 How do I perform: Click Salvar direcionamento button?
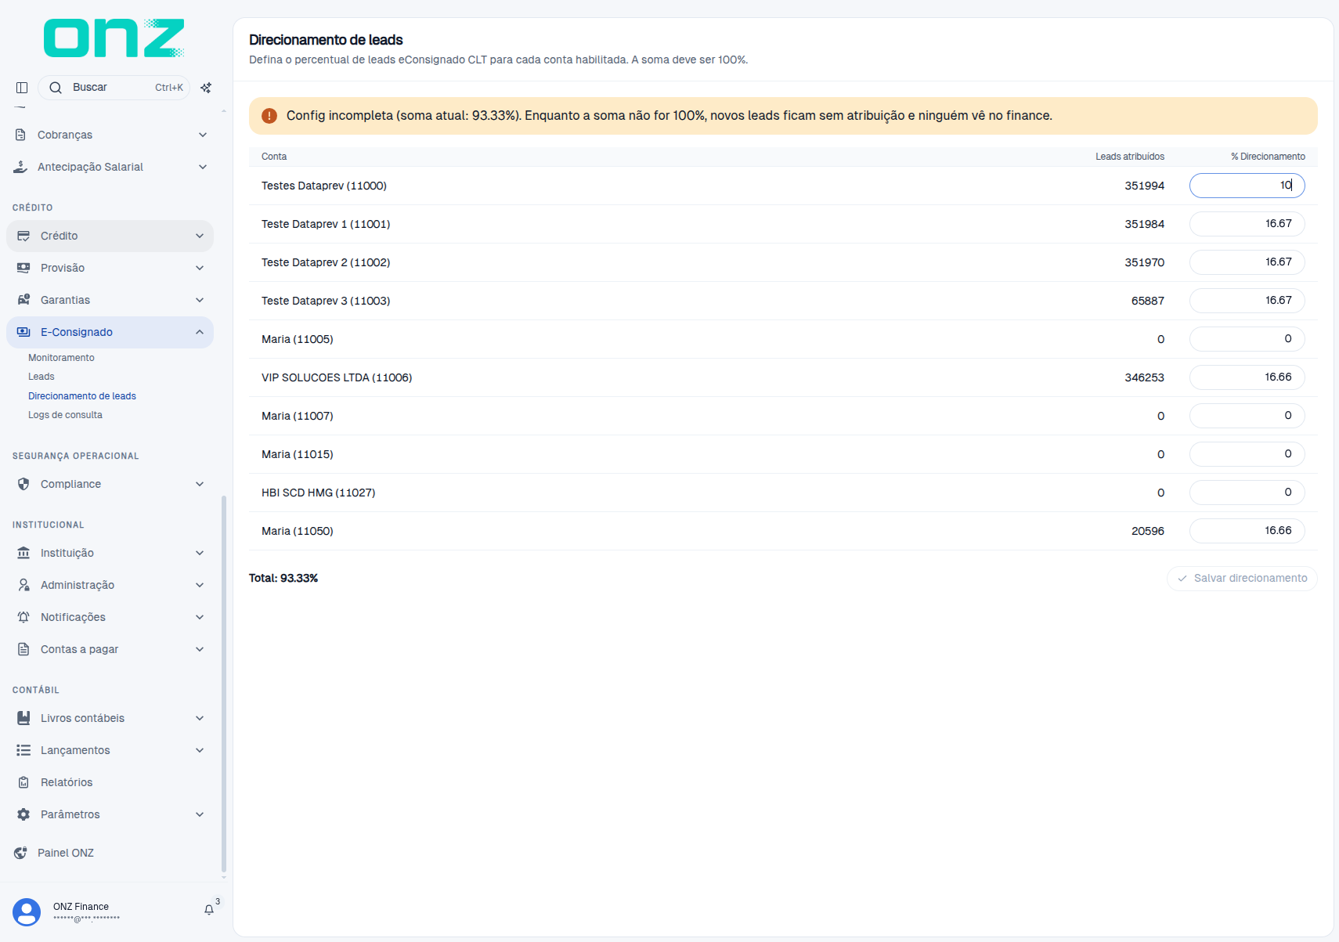(x=1242, y=579)
